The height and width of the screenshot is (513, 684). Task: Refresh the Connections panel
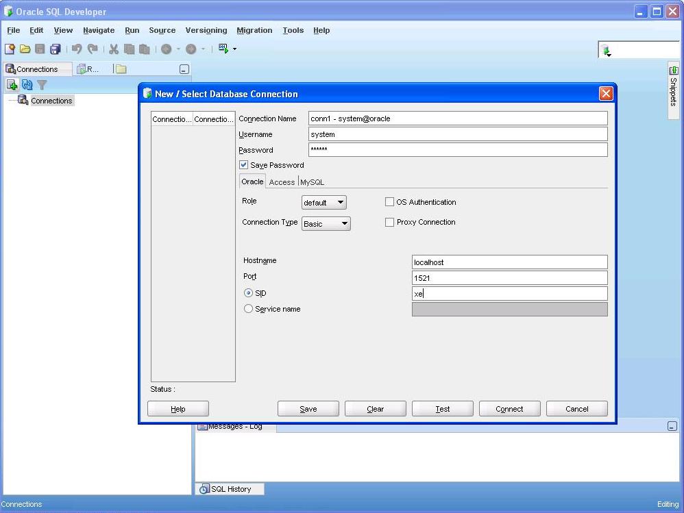tap(27, 85)
